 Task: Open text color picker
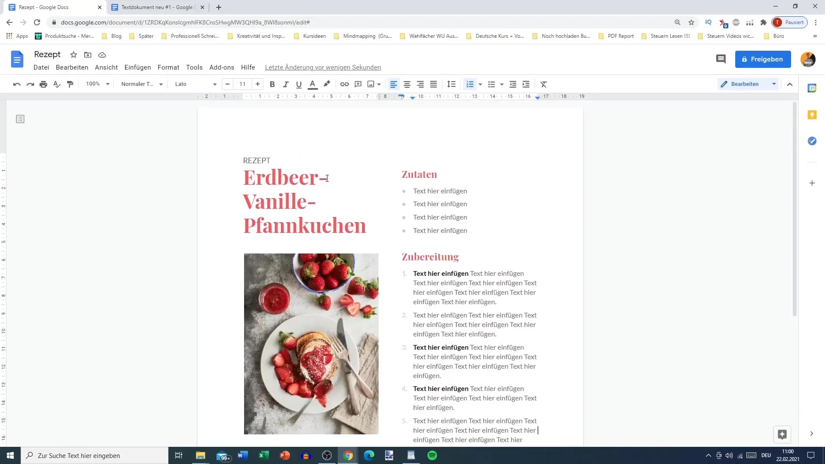pos(313,84)
